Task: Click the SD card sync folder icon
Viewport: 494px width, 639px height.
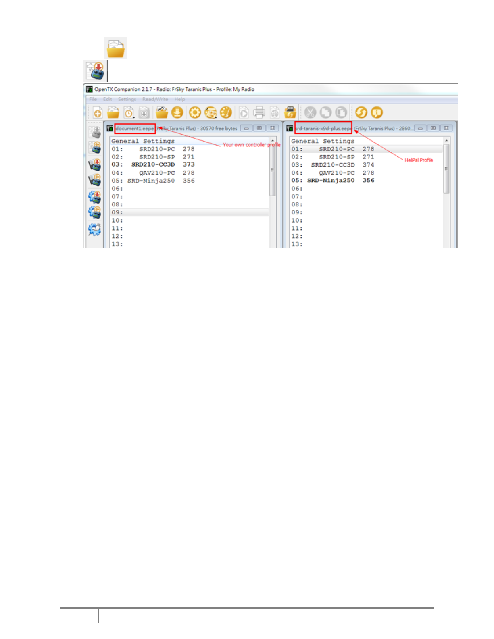Action: 290,112
